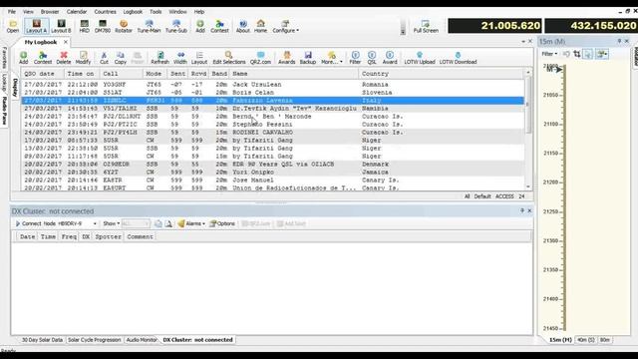Delete the selected logbook entry
The width and height of the screenshot is (638, 359).
tap(64, 58)
